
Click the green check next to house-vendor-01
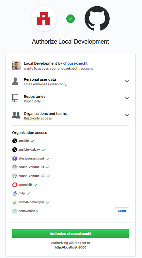(x=48, y=167)
